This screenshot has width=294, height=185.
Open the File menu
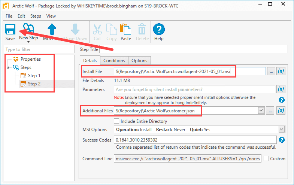(9, 16)
